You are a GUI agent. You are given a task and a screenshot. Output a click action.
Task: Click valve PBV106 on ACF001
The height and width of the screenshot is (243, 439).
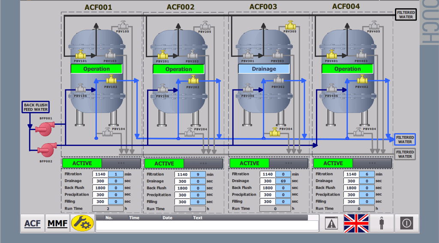[x=81, y=88]
